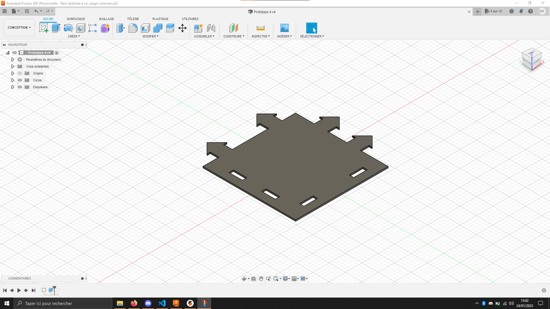Hide the Esquisses folder
This screenshot has width=550, height=309.
point(20,87)
